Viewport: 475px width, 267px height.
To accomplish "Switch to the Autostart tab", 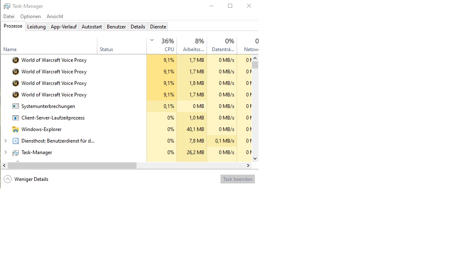I will pyautogui.click(x=92, y=27).
